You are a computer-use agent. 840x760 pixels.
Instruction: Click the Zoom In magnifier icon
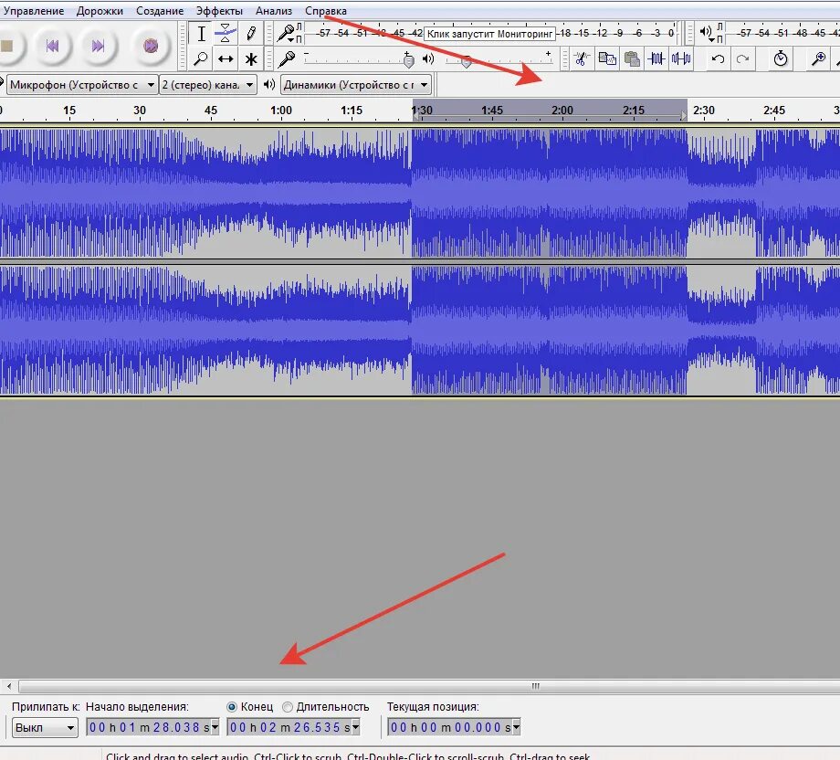point(818,58)
